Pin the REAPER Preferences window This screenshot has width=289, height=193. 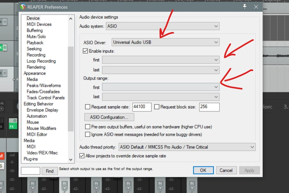[x=245, y=7]
